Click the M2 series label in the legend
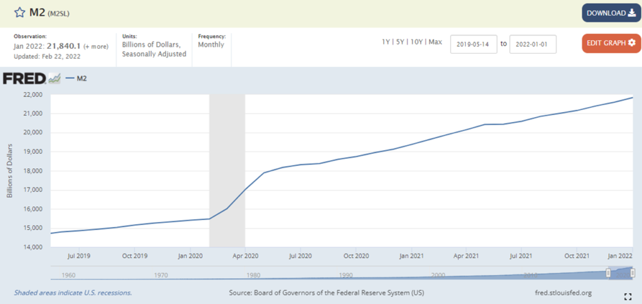642x304 pixels. tap(81, 78)
